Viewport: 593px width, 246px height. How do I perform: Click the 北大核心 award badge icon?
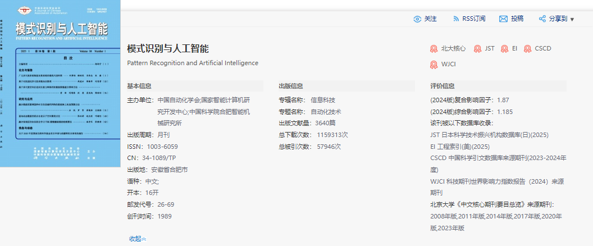point(434,49)
